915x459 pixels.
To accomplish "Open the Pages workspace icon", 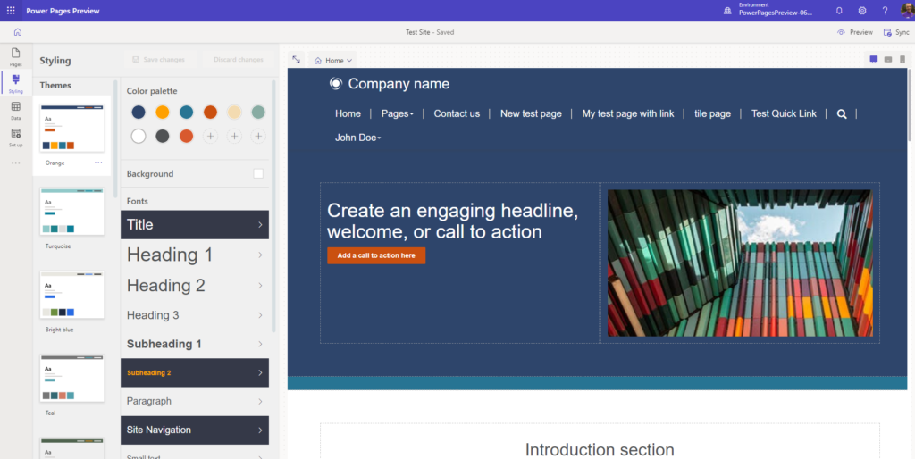I will [16, 56].
